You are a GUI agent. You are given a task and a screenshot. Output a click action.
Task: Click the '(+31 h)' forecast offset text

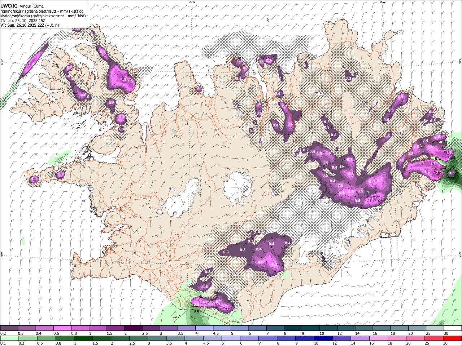[52, 25]
